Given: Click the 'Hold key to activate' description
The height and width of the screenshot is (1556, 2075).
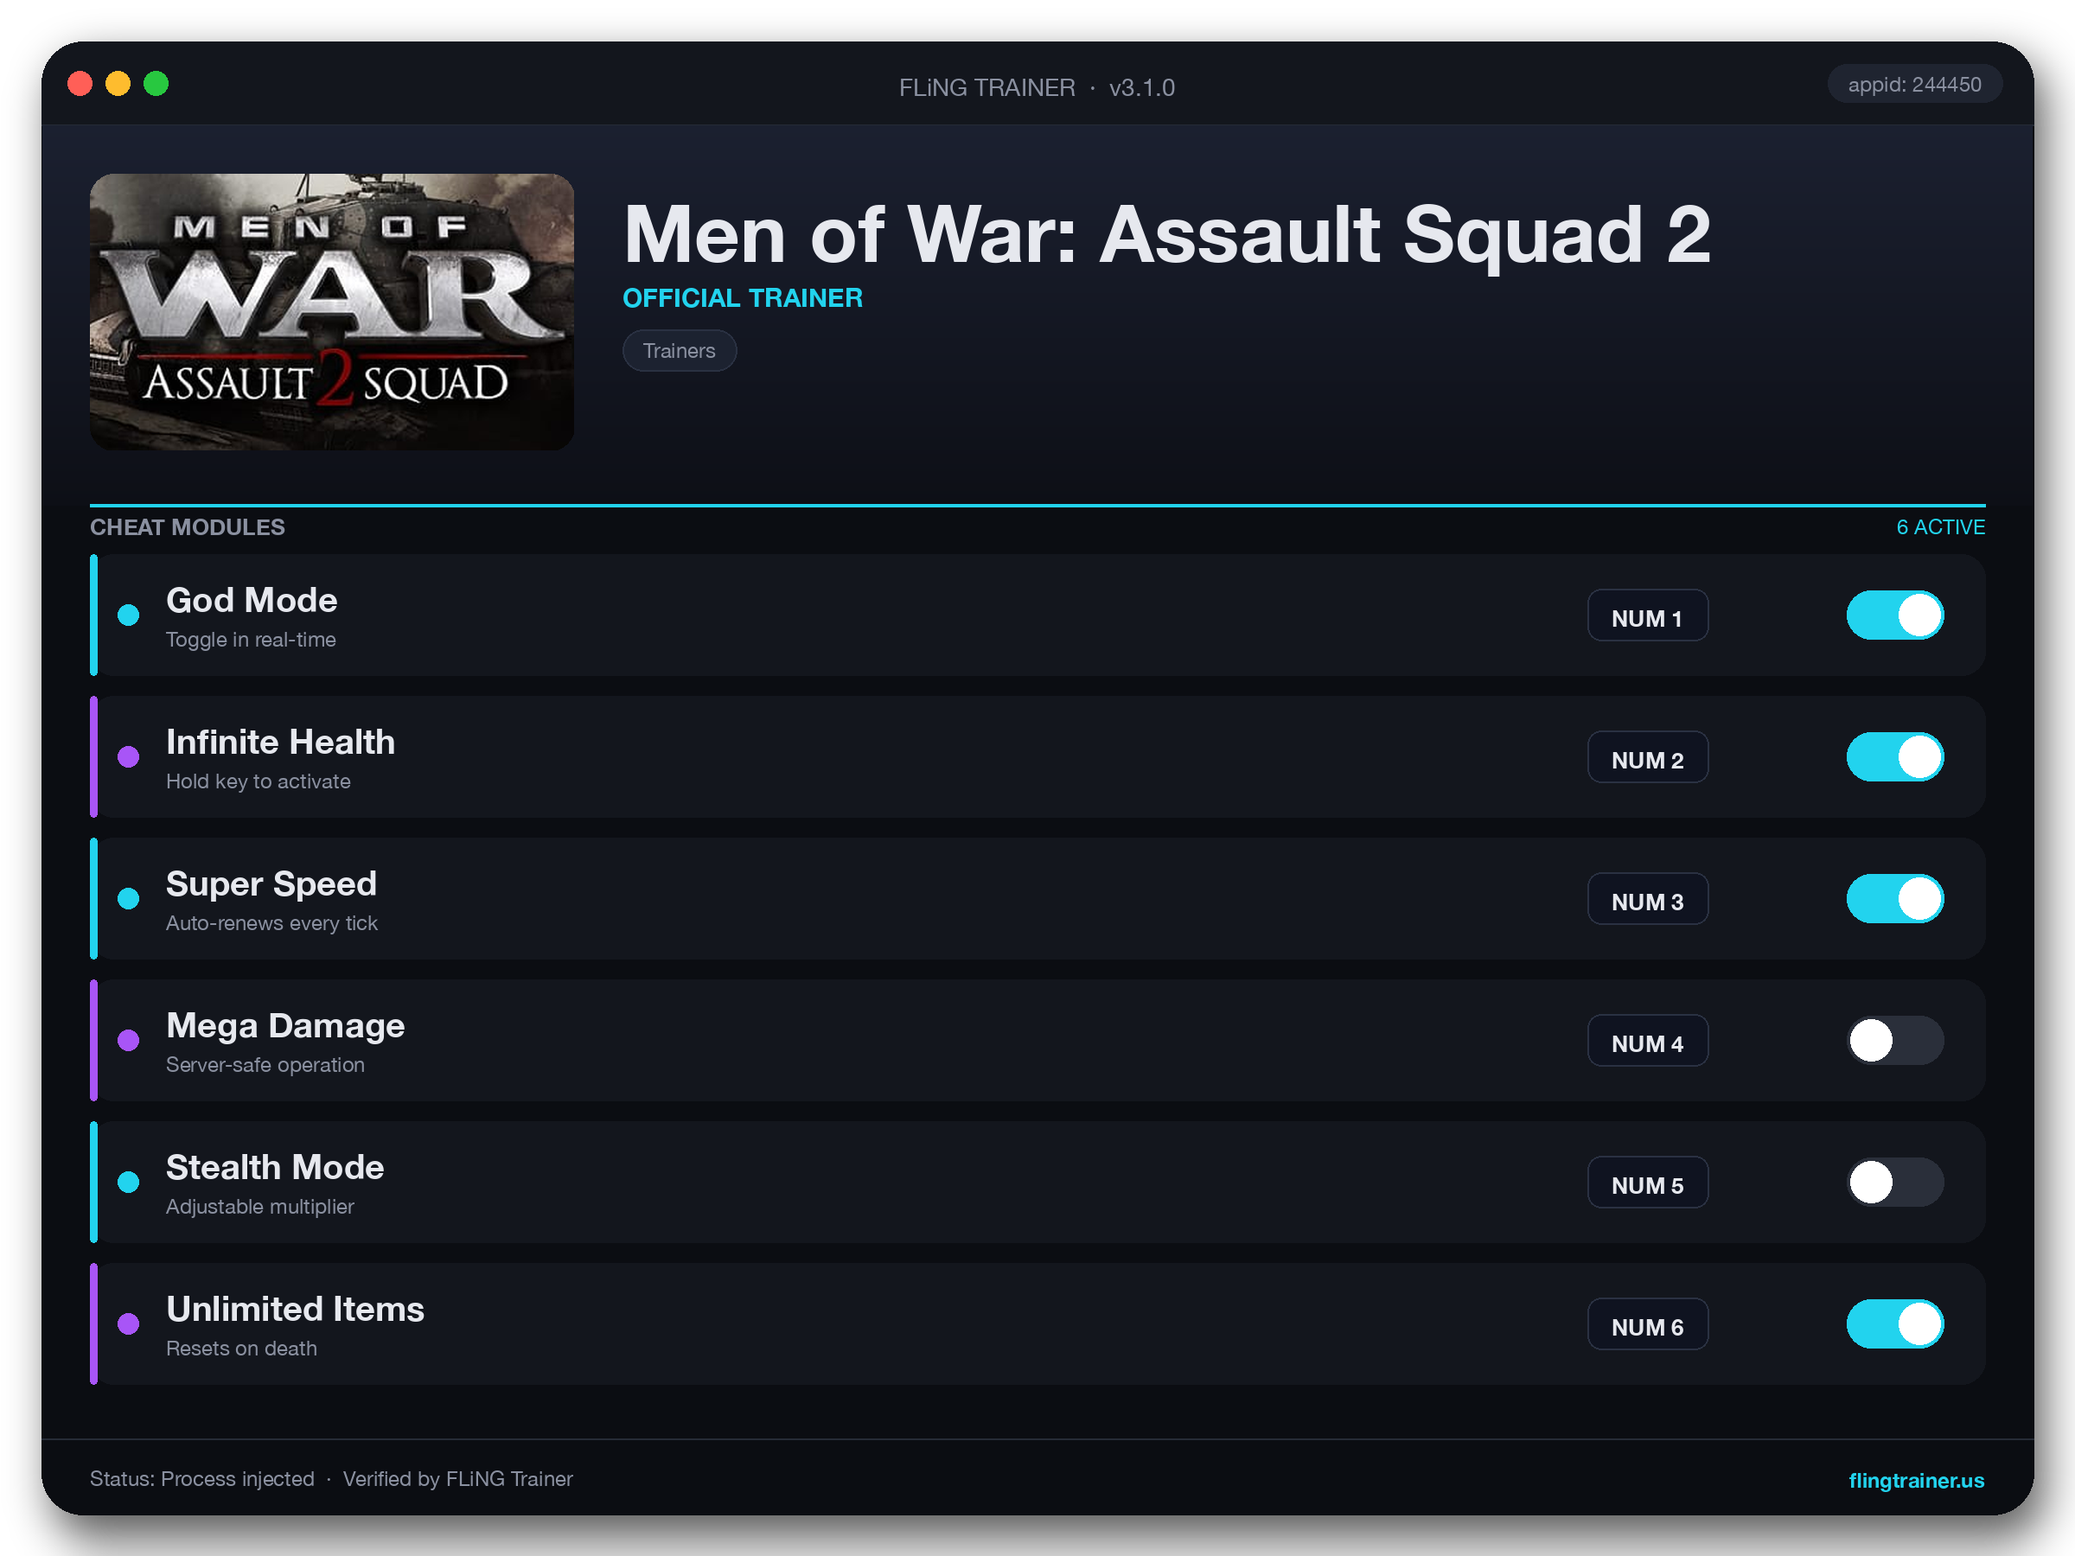Looking at the screenshot, I should coord(258,781).
